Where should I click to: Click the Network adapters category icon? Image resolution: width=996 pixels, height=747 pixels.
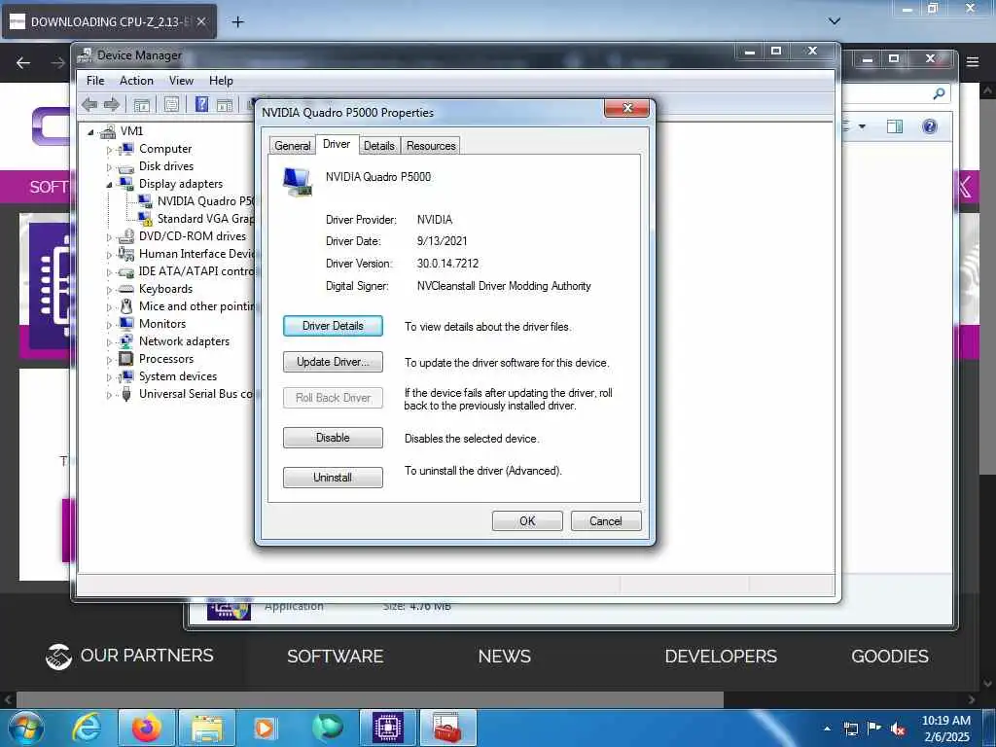(126, 341)
